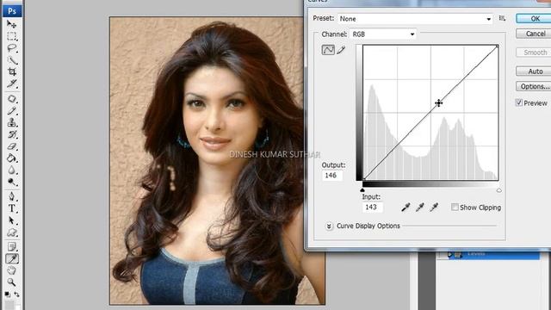
Task: Click the white point input slider
Action: (499, 190)
